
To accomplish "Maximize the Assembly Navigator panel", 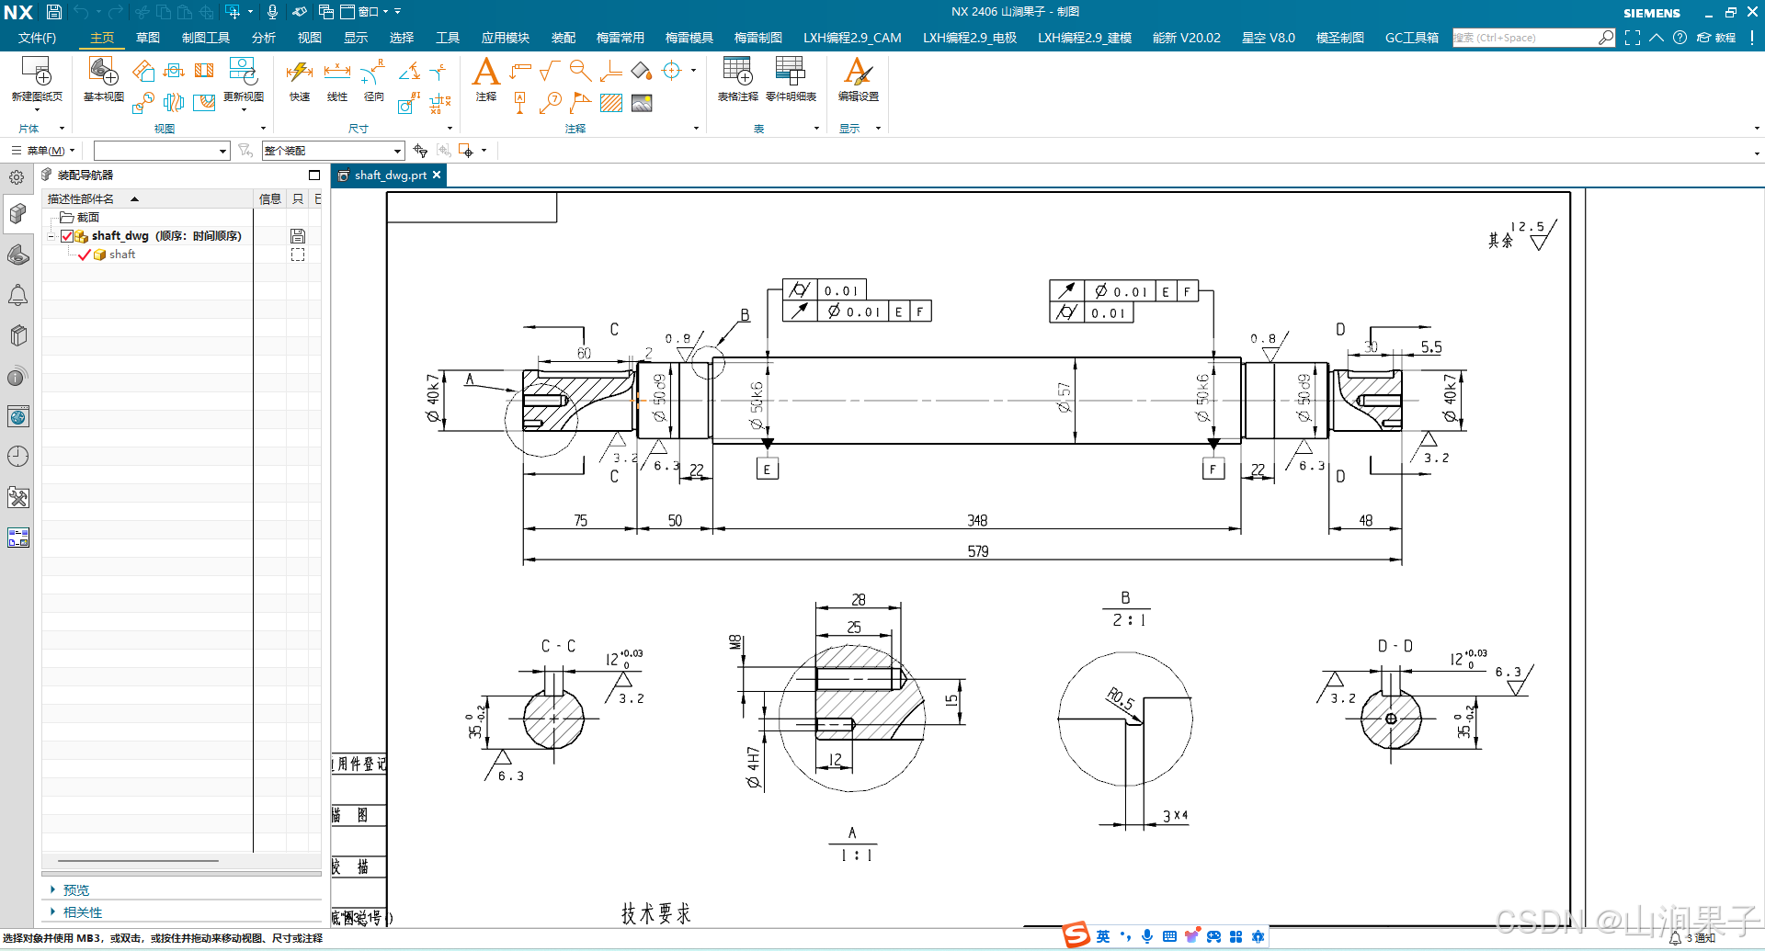I will click(x=314, y=175).
